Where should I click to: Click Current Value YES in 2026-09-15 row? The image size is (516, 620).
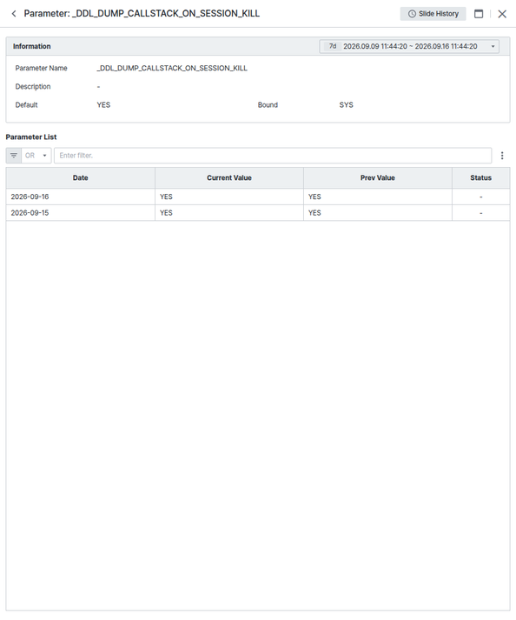coord(166,213)
